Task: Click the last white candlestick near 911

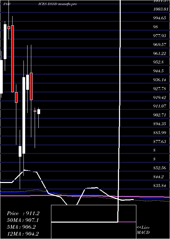Action: pos(39,112)
